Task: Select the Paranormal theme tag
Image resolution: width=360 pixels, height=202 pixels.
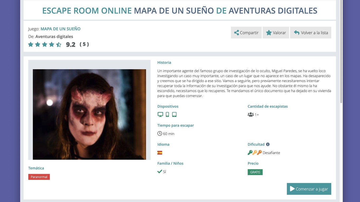Action: point(39,177)
